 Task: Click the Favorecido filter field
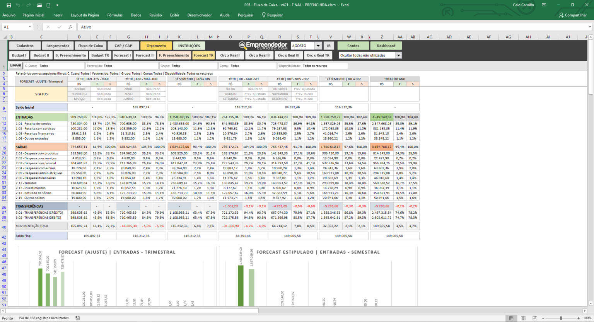pos(122,66)
